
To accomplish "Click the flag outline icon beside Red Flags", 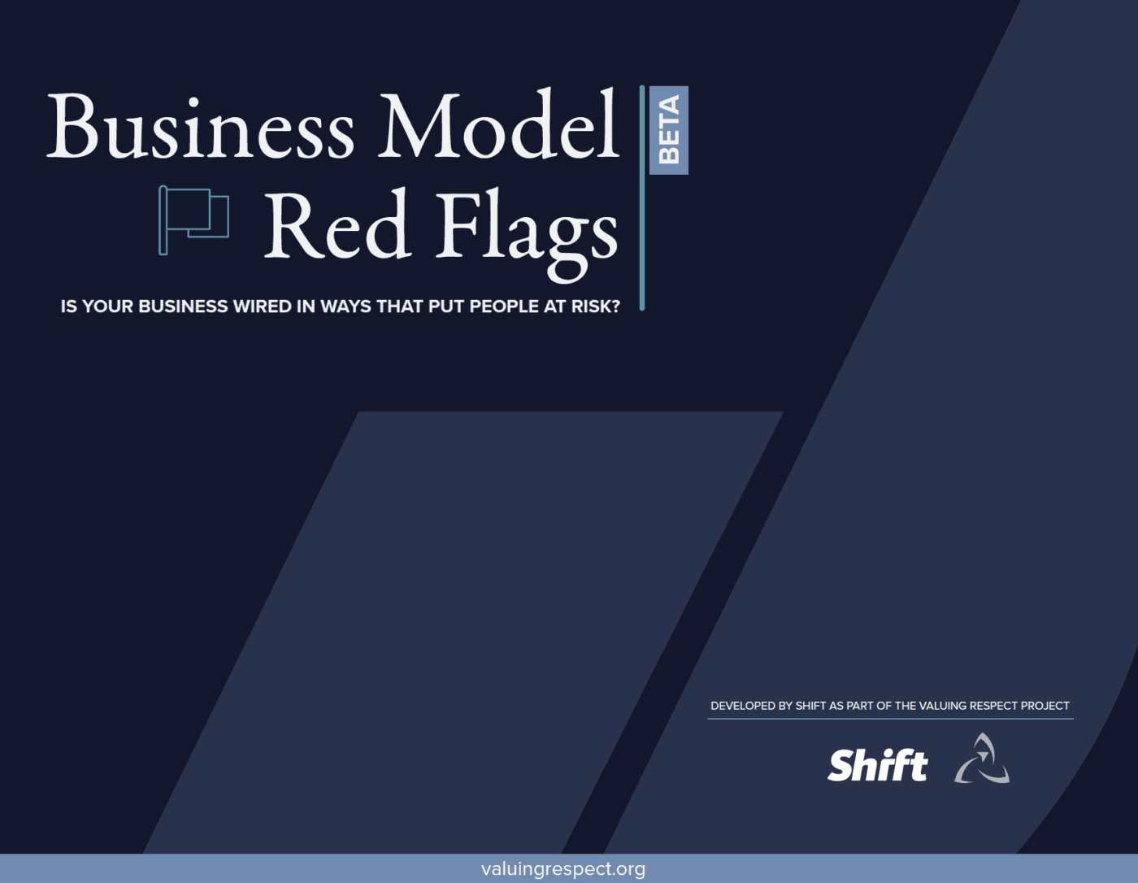I will click(x=193, y=220).
